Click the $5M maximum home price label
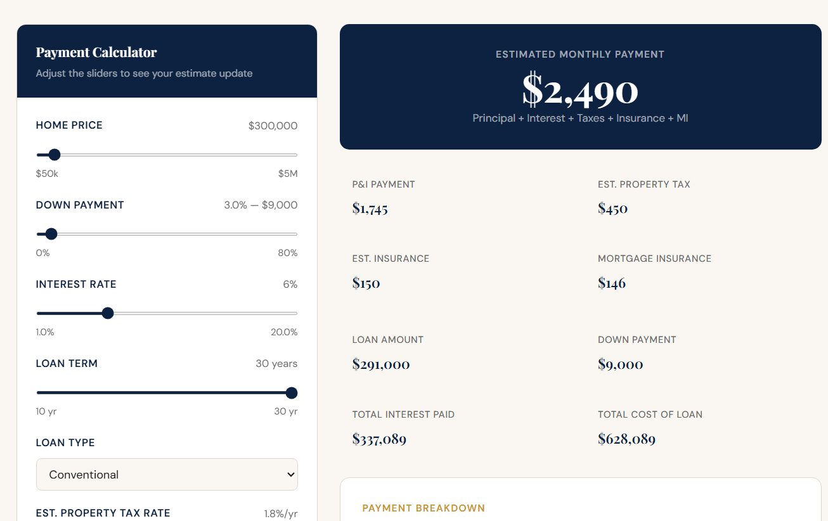 pyautogui.click(x=288, y=174)
